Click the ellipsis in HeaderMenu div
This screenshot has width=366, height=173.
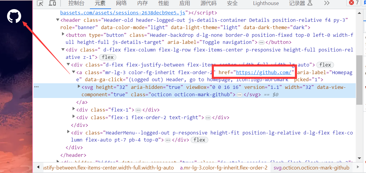pos(168,140)
